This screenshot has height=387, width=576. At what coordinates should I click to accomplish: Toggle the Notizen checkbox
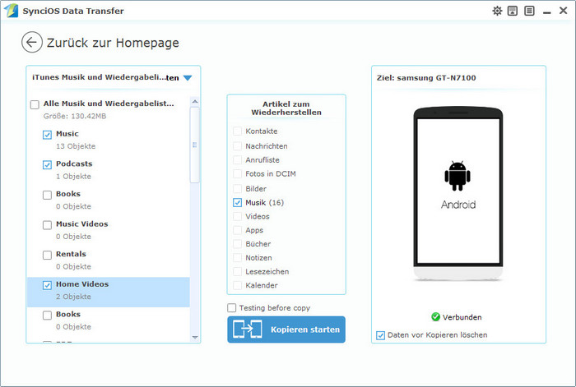pos(237,258)
